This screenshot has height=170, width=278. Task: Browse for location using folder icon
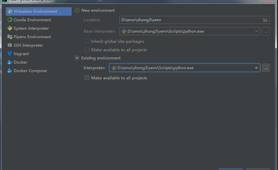point(265,20)
